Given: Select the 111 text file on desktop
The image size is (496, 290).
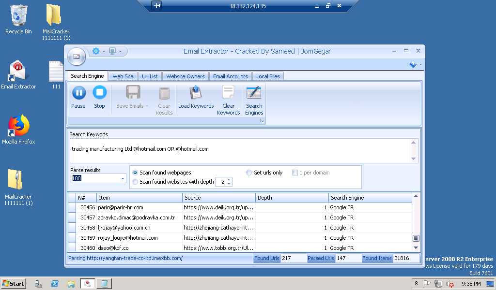Looking at the screenshot, I should coord(56,75).
